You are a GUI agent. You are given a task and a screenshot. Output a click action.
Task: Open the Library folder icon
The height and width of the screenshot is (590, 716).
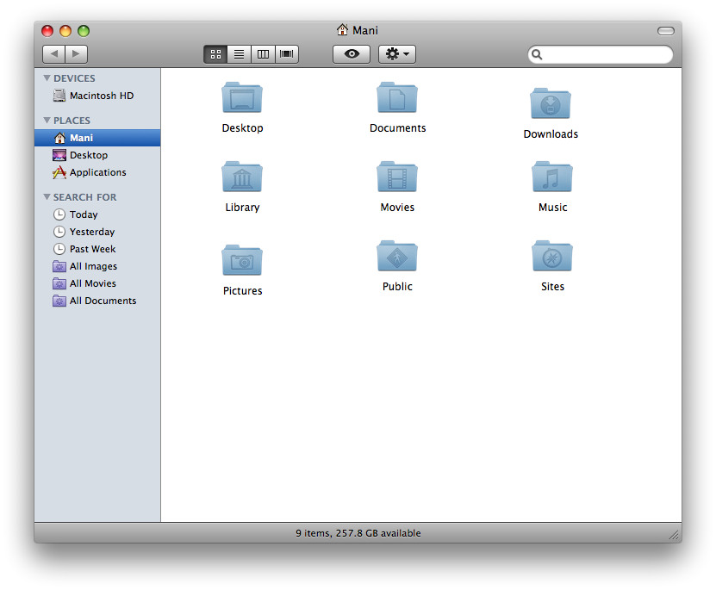point(242,177)
